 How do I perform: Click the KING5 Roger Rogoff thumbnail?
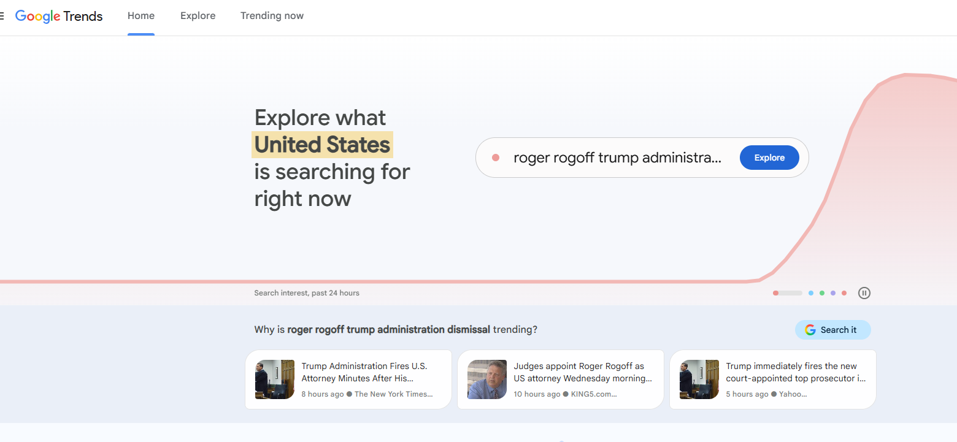coord(487,379)
